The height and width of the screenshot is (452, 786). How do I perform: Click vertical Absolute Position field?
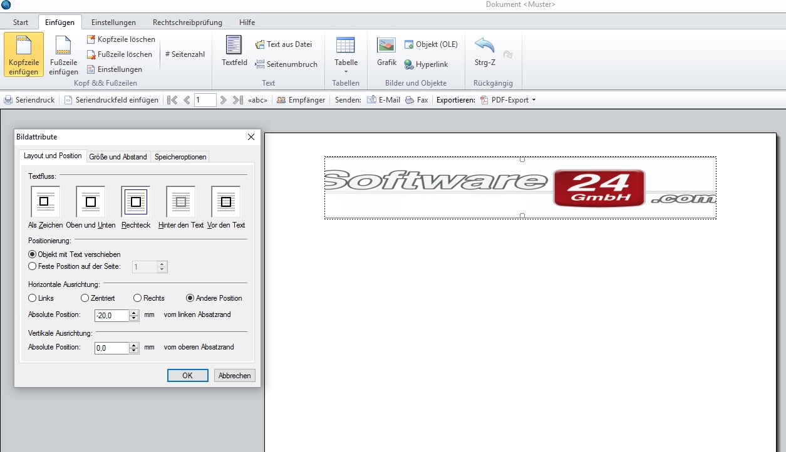pyautogui.click(x=111, y=348)
